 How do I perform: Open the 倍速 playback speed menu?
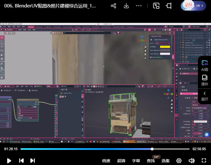[106, 161]
